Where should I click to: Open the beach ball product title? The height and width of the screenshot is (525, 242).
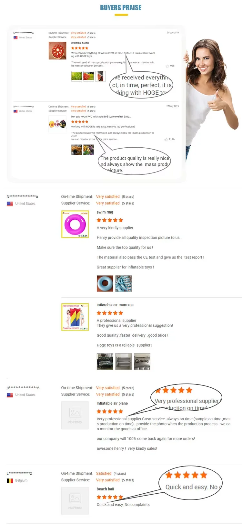coord(105,489)
